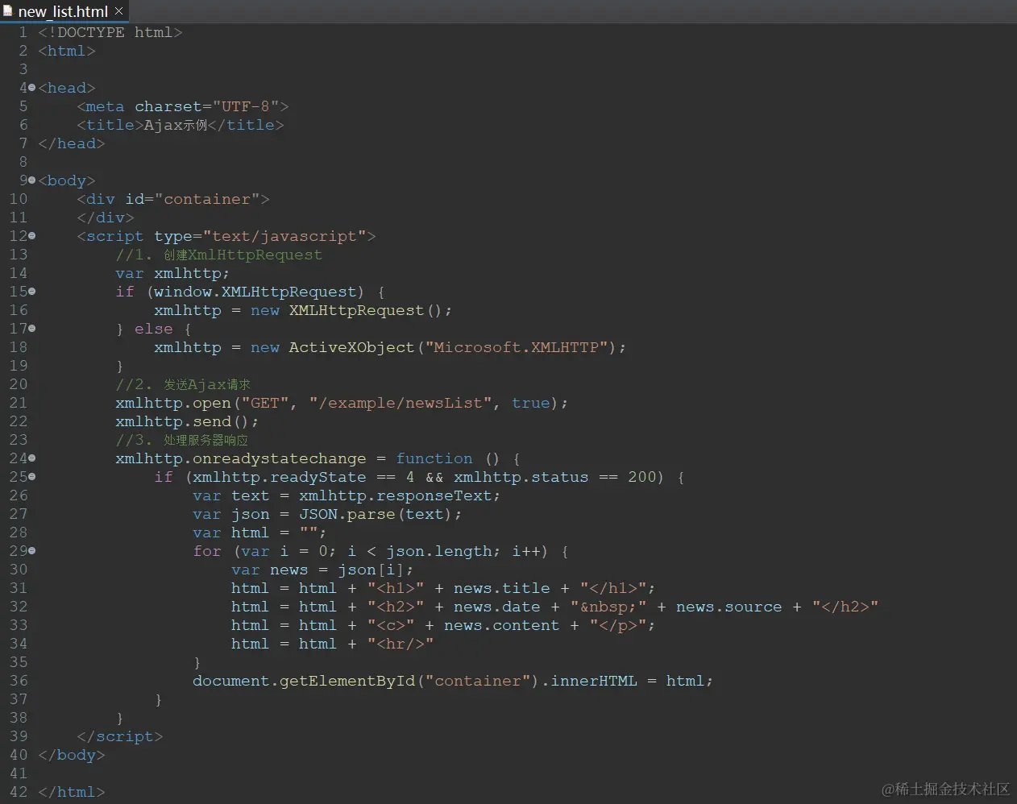
Task: Click the closing </script> tag
Action: point(119,736)
